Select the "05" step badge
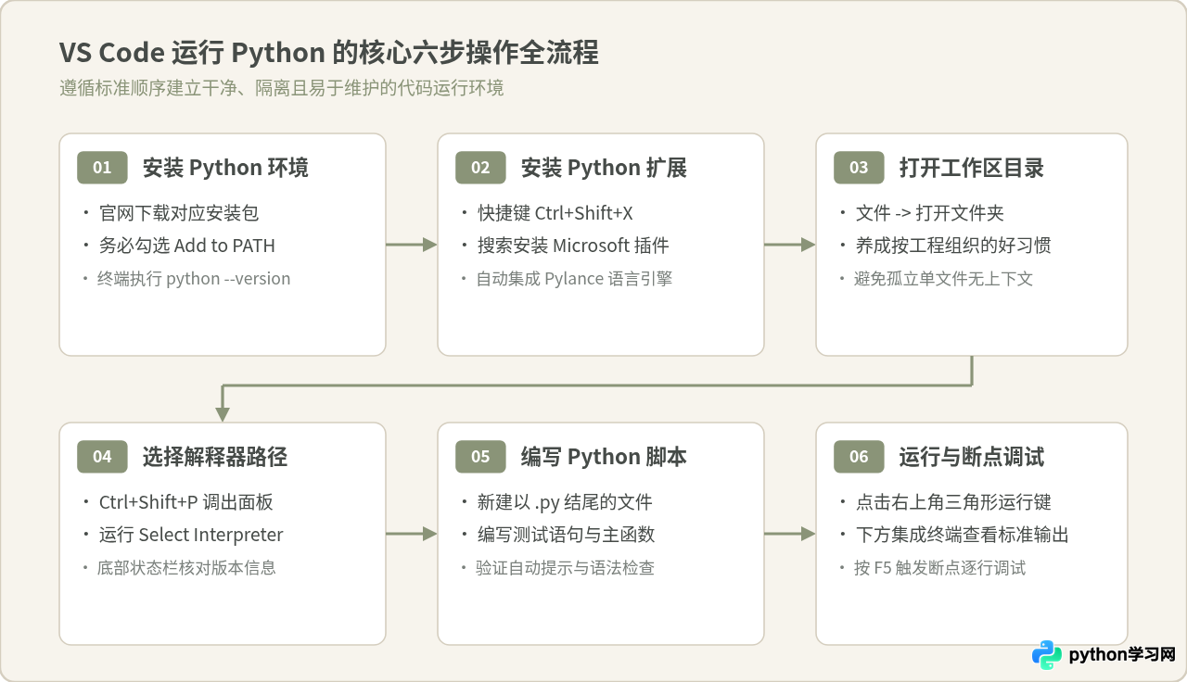 click(x=480, y=457)
